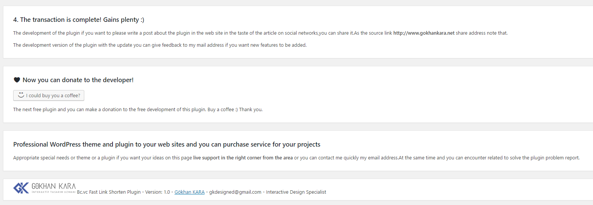
Task: Click the GOKHAN KARA wordmark text in footer
Action: coord(53,186)
